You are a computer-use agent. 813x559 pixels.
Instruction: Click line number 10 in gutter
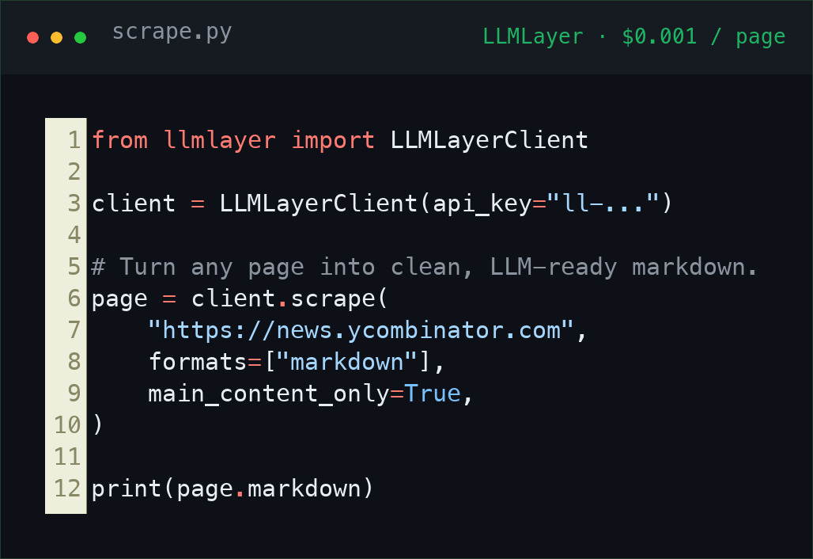67,425
